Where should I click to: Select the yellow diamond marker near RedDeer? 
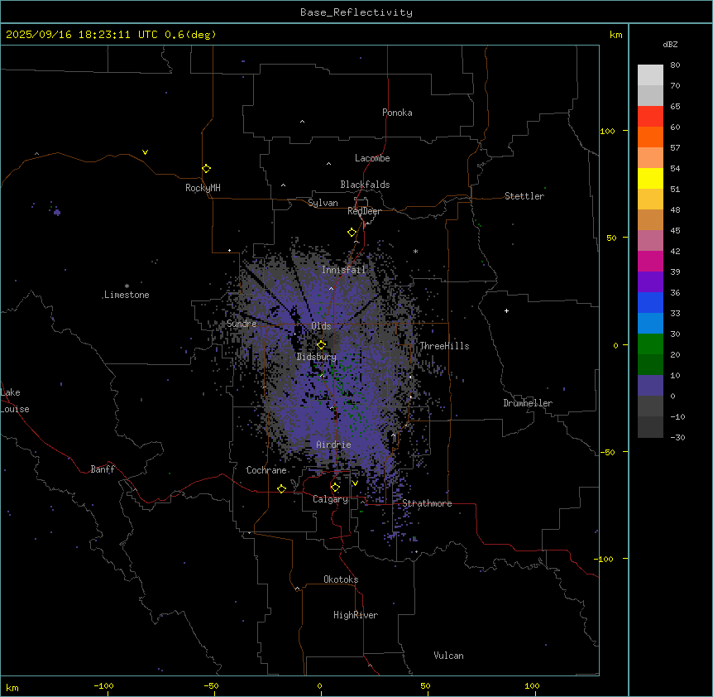[x=352, y=233]
